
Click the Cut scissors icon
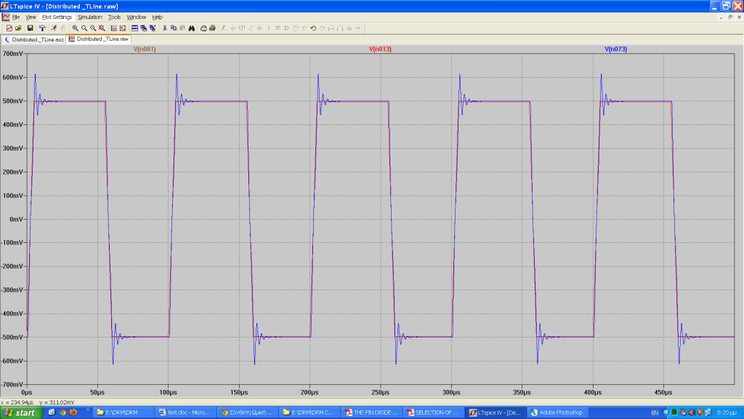point(164,28)
